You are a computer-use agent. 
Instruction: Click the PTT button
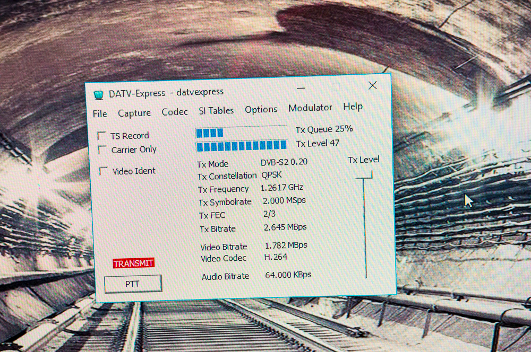(x=133, y=284)
